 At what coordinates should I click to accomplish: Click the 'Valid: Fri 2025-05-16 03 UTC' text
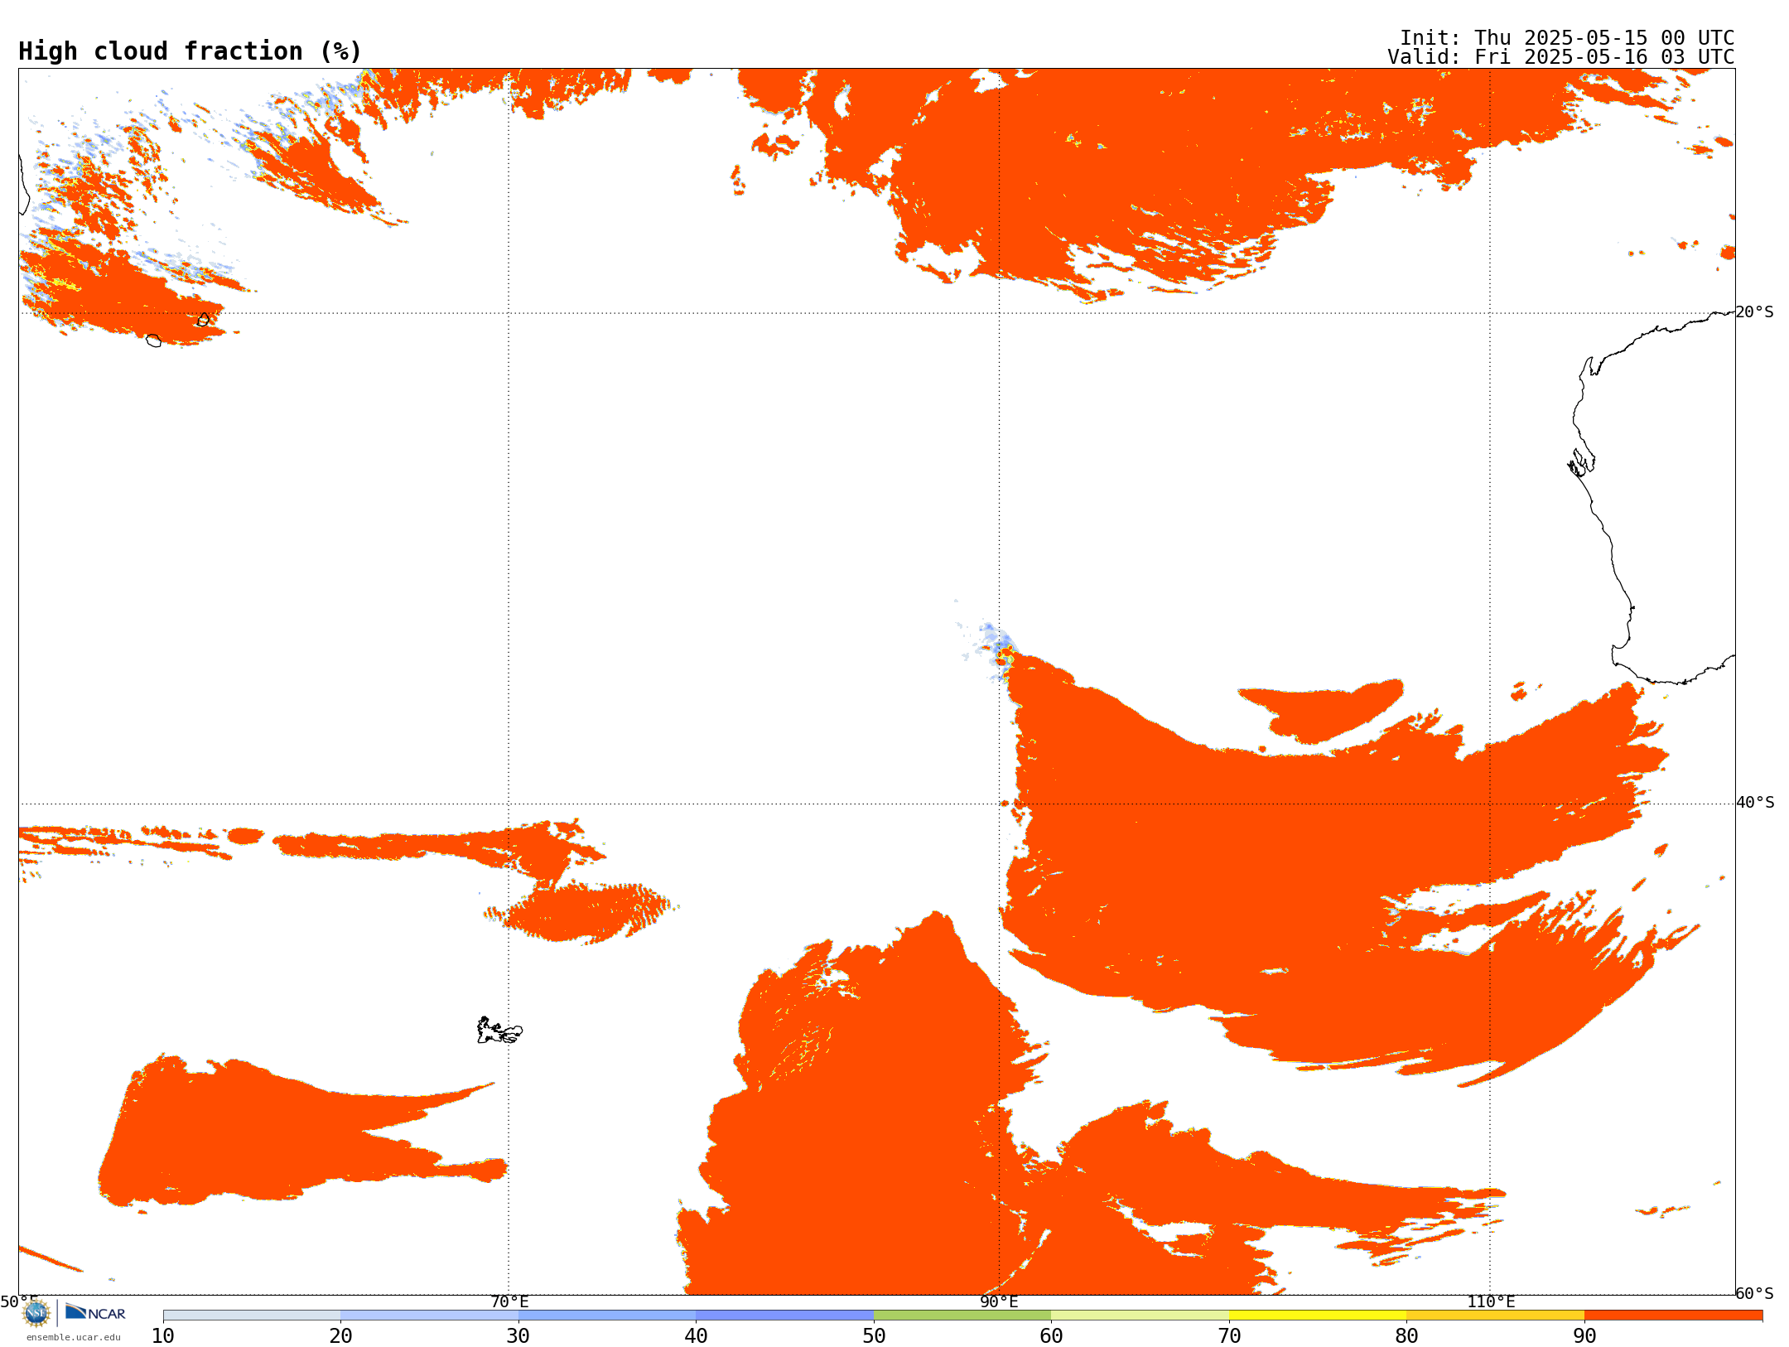pos(1561,57)
